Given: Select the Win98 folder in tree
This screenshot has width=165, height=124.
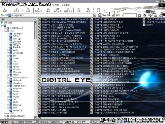Looking at the screenshot, I should 16,102.
